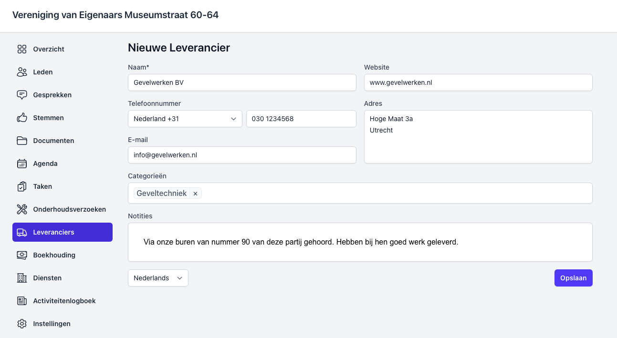
Task: Open the Nederlands language dropdown
Action: pos(158,278)
